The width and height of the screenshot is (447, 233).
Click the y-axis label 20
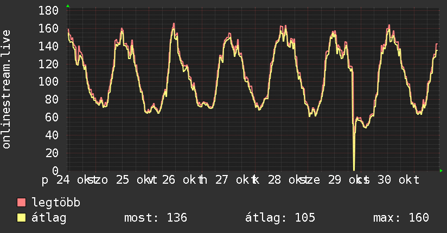[x=52, y=153]
